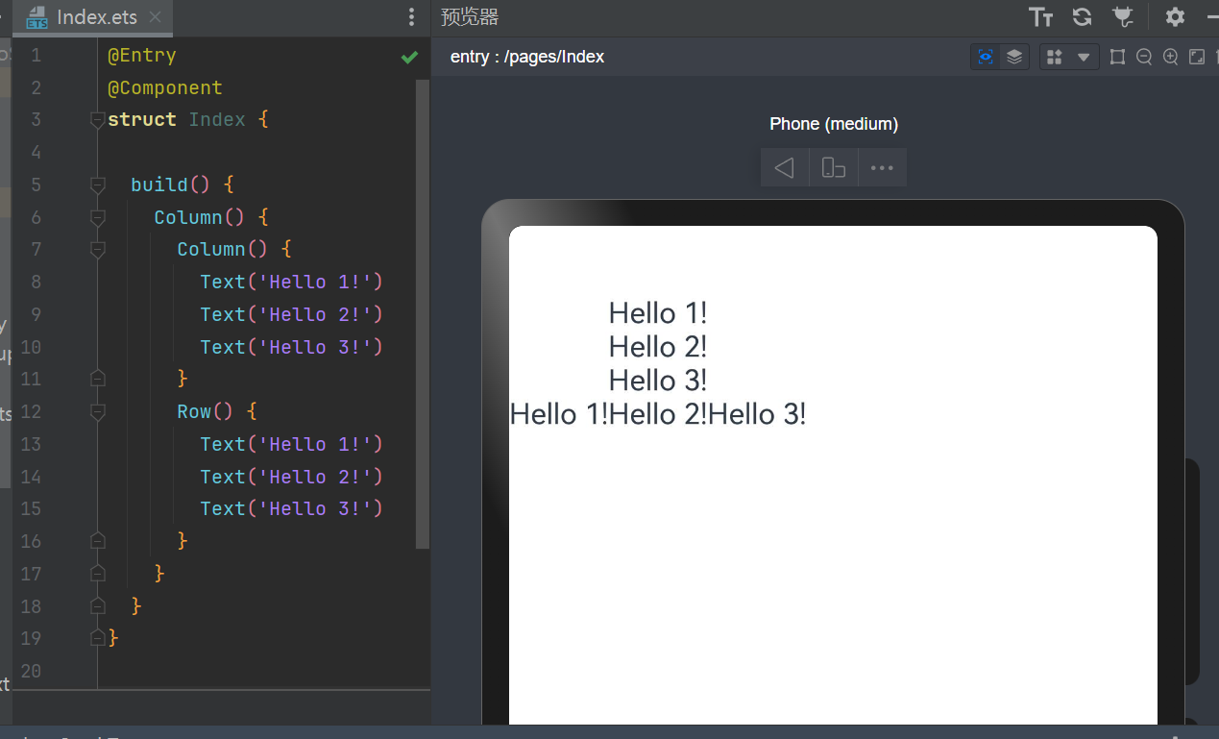This screenshot has width=1219, height=739.
Task: Click the back triangle button in preview
Action: 785,168
